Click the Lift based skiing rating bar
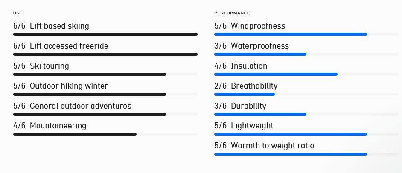The image size is (402, 173). (105, 34)
